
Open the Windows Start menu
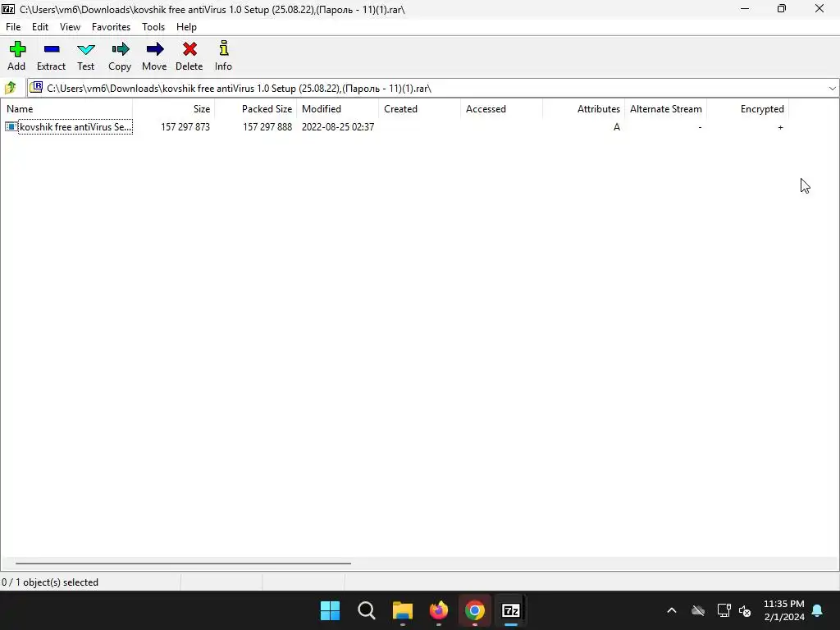[330, 610]
